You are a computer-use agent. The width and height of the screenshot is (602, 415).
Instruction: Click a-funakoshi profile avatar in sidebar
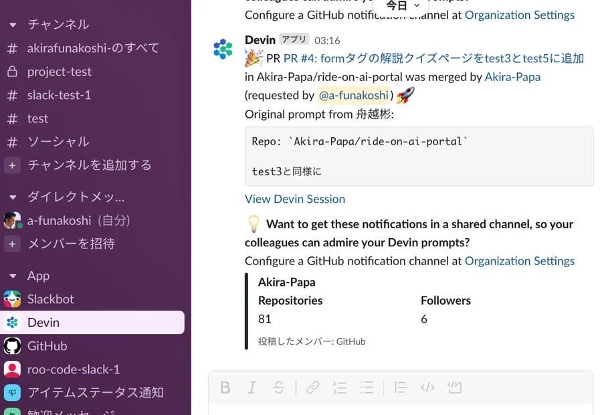click(12, 220)
